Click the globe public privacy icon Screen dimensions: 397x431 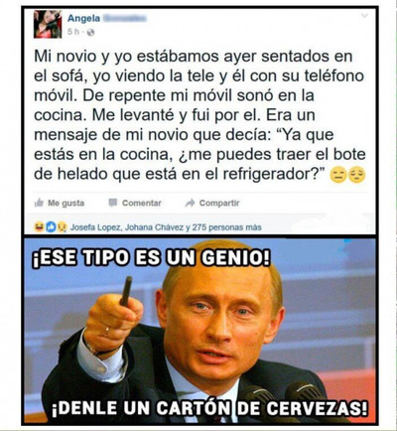pos(90,32)
